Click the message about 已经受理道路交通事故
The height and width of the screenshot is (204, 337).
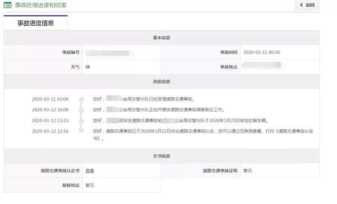click(144, 99)
